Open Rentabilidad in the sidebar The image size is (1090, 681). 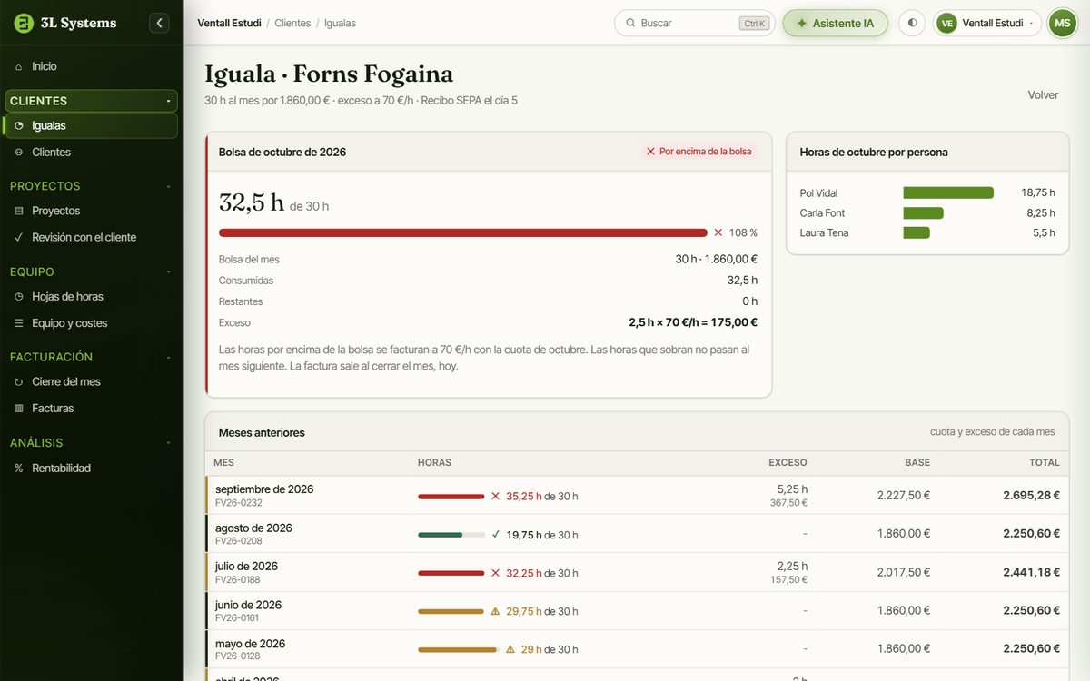[92, 469]
